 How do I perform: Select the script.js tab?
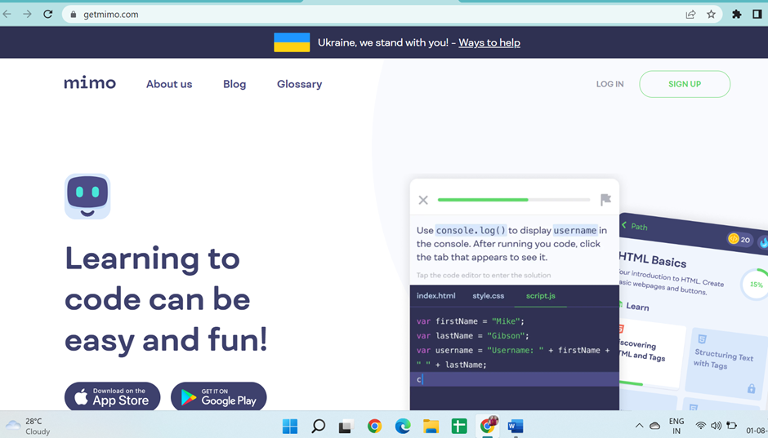(x=541, y=296)
